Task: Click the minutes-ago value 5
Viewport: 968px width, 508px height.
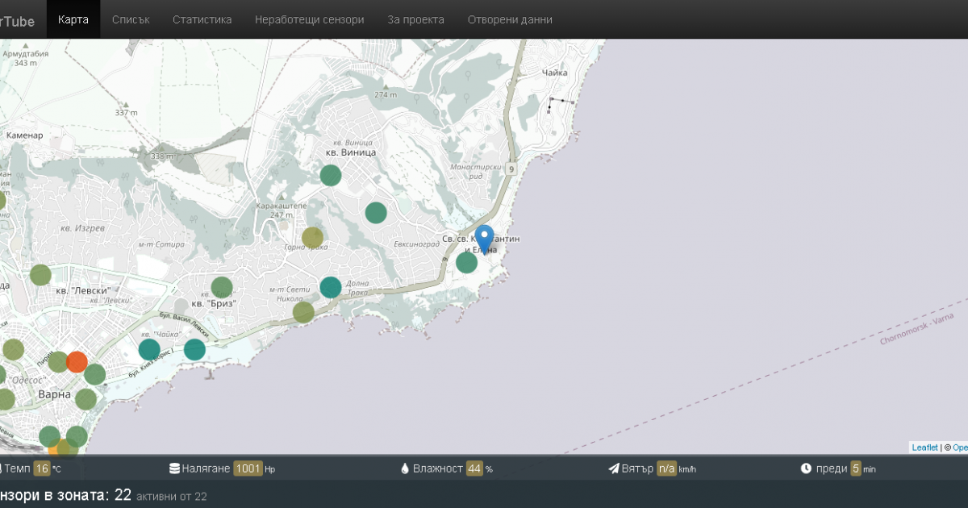Action: 856,468
